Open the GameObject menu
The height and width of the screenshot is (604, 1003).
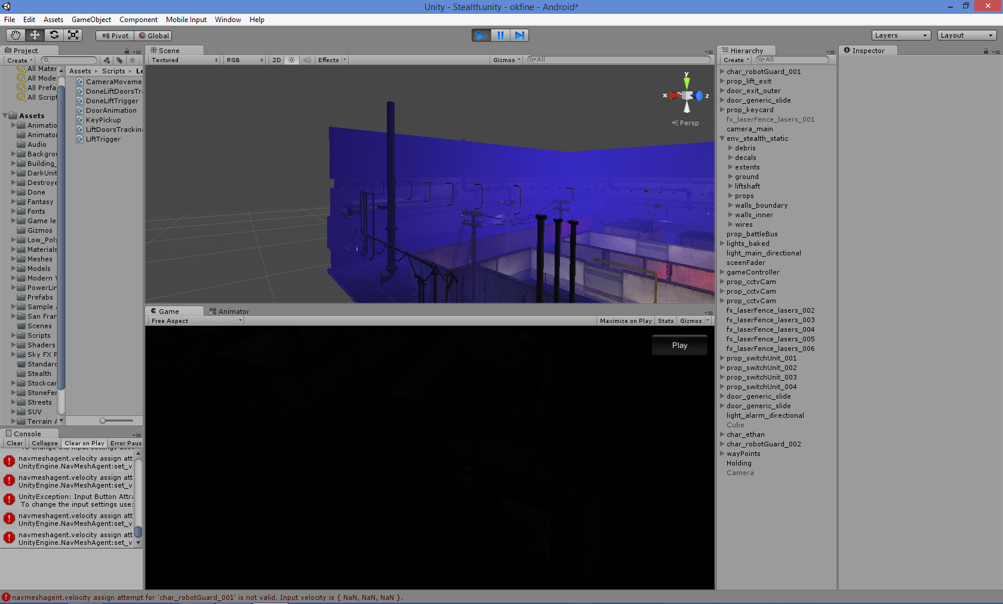click(91, 20)
